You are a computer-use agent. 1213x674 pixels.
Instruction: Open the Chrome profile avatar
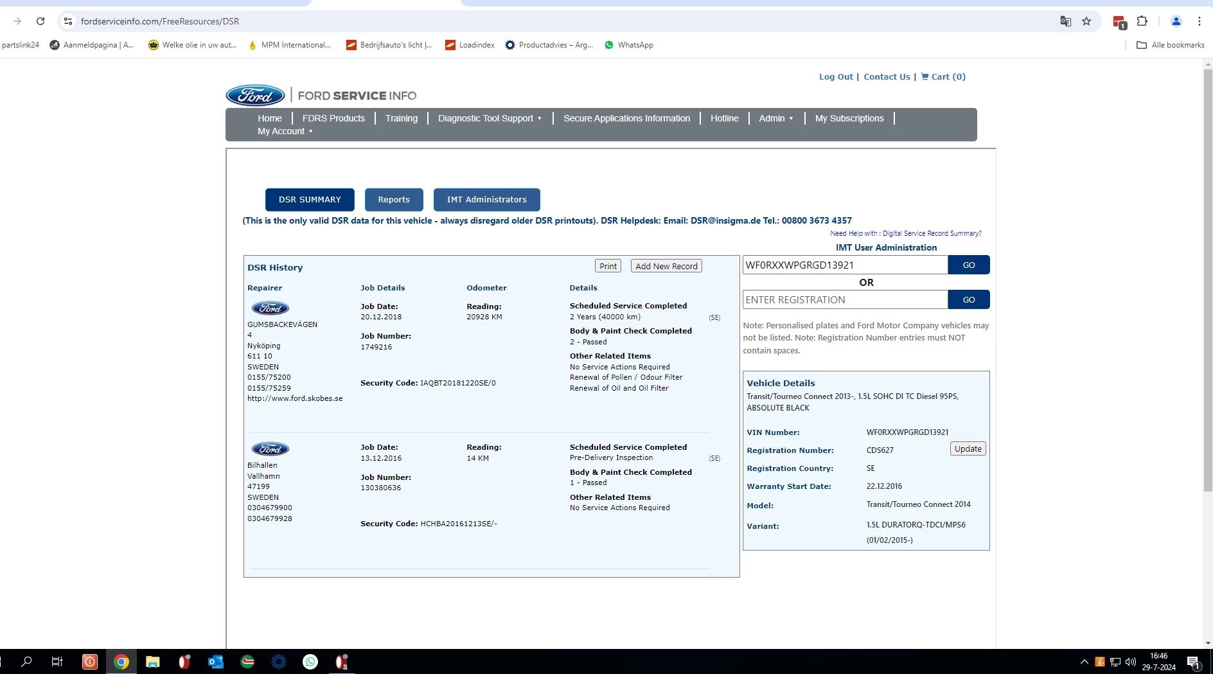[x=1176, y=21]
